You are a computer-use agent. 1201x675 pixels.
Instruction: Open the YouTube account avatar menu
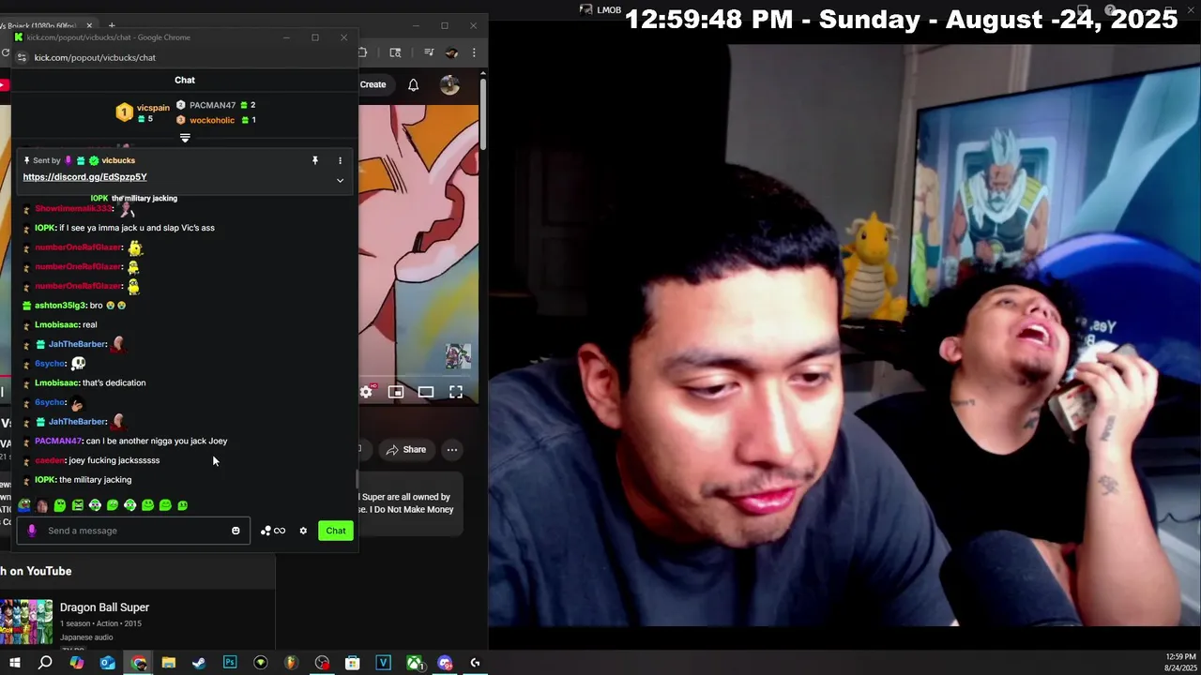449,85
